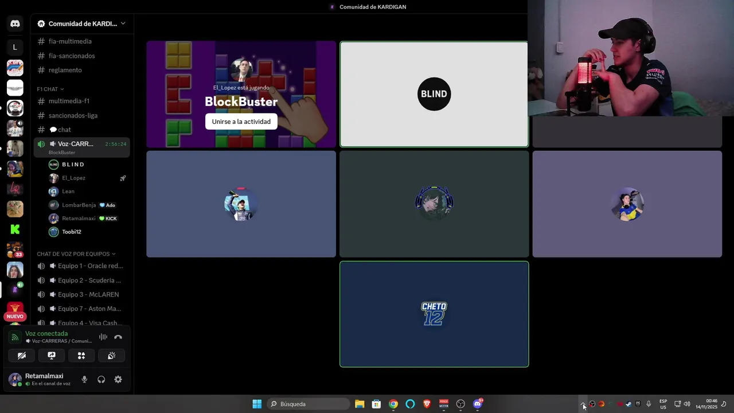This screenshot has height=413, width=734.
Task: Focus the BLIND participant video tile
Action: coord(434,94)
